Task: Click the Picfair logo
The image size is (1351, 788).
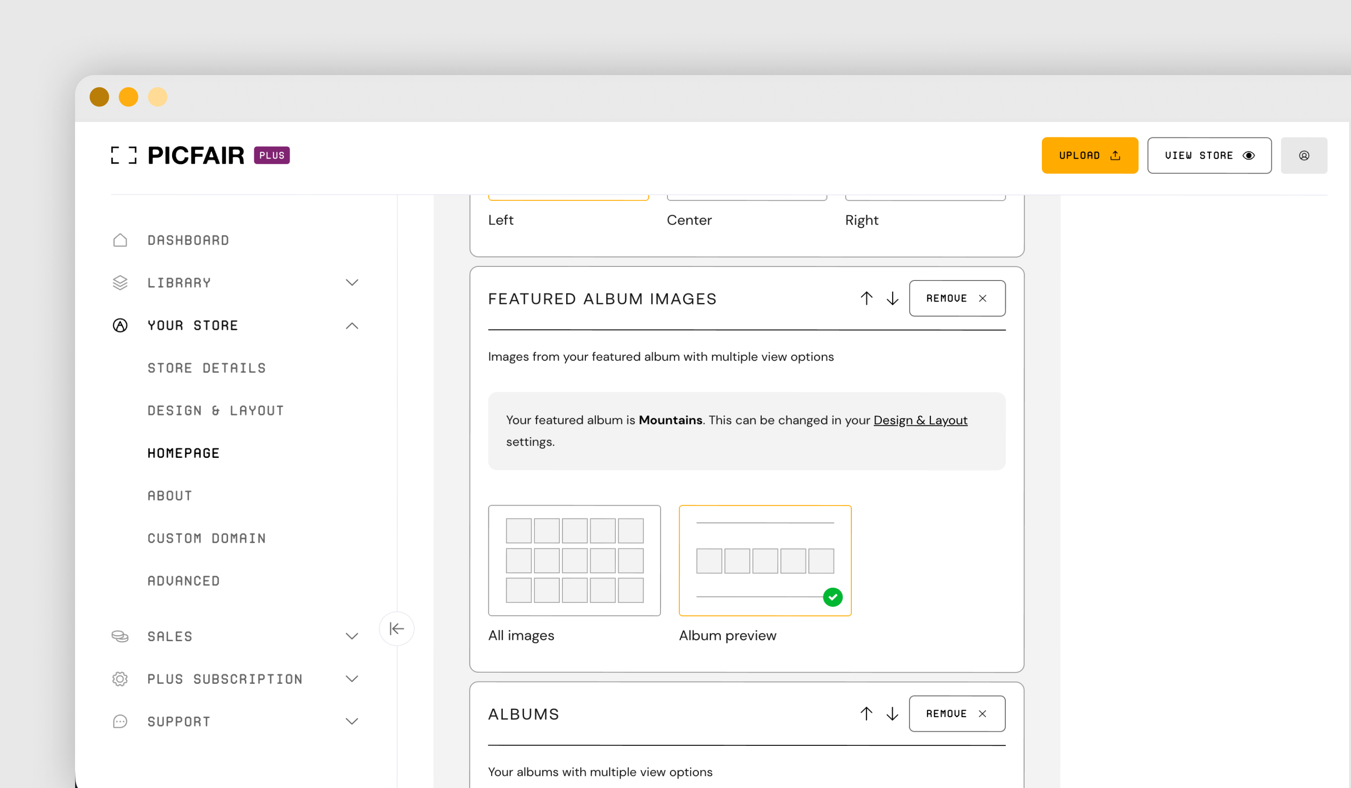Action: pyautogui.click(x=177, y=155)
